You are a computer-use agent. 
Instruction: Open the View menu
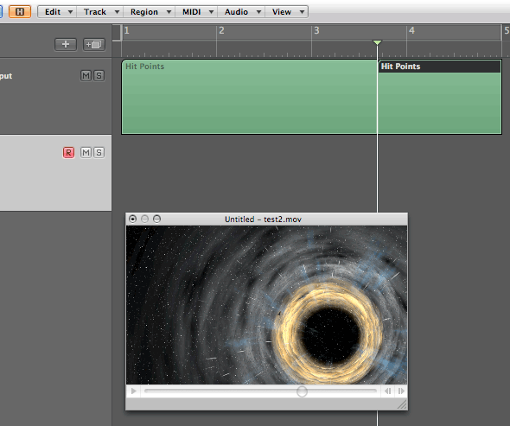pos(286,12)
